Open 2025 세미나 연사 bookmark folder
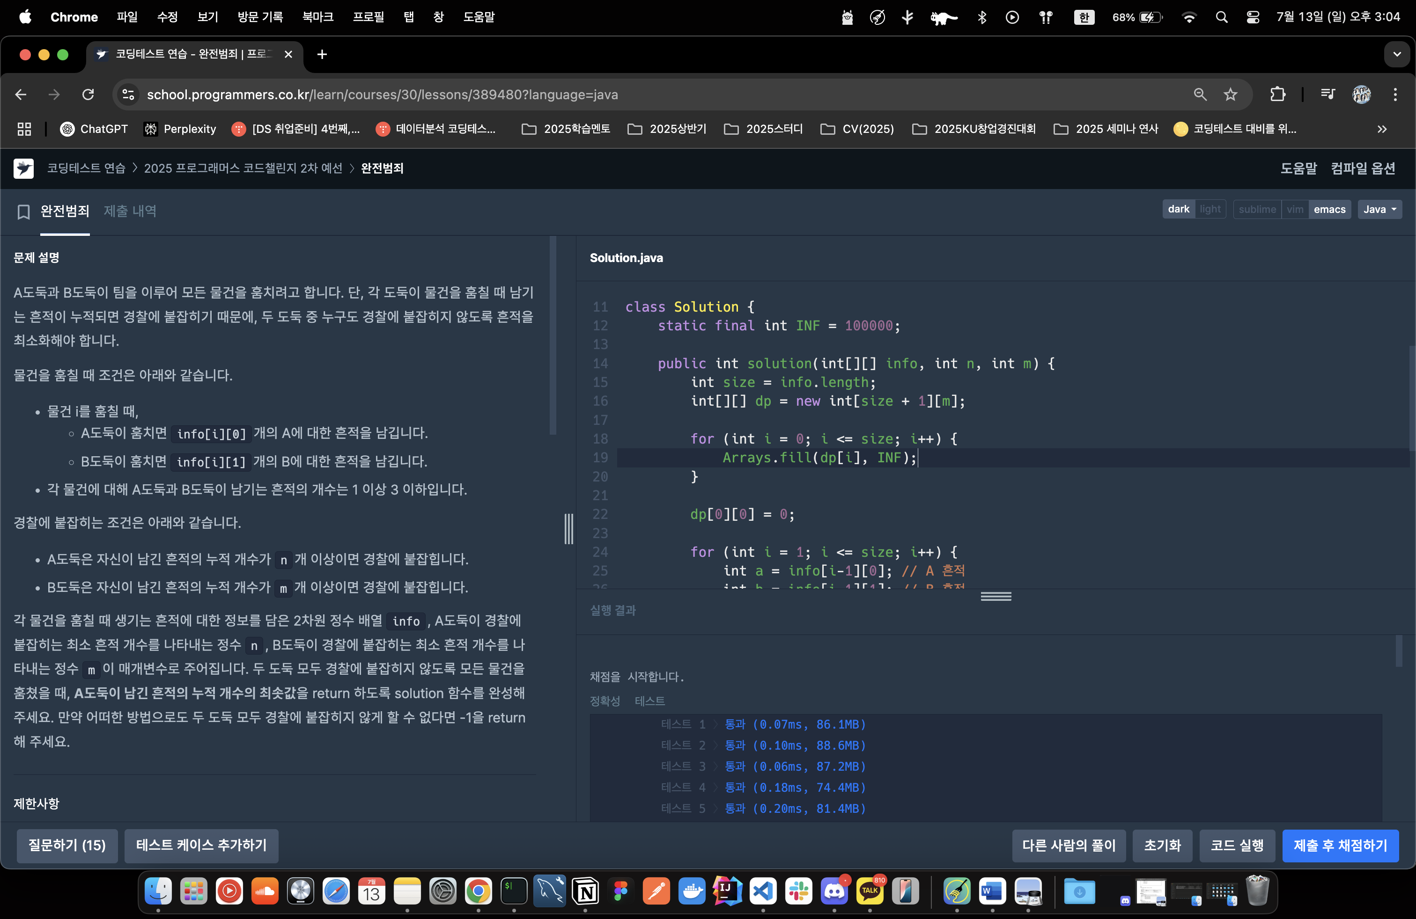 tap(1106, 129)
